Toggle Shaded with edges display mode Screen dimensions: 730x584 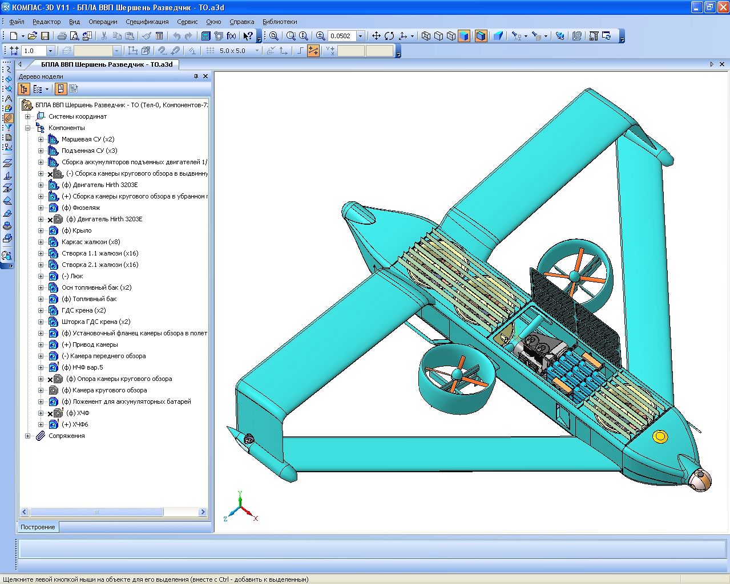coord(481,36)
